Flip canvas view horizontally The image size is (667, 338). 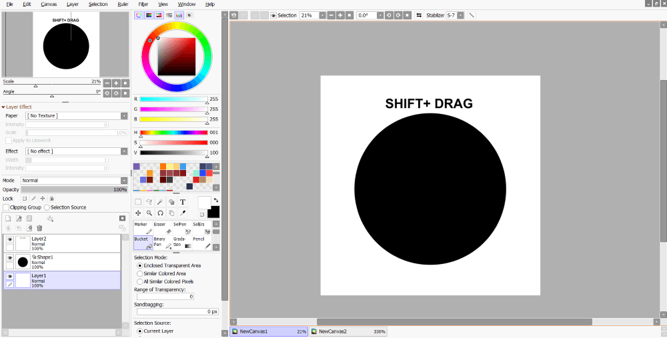pyautogui.click(x=419, y=15)
